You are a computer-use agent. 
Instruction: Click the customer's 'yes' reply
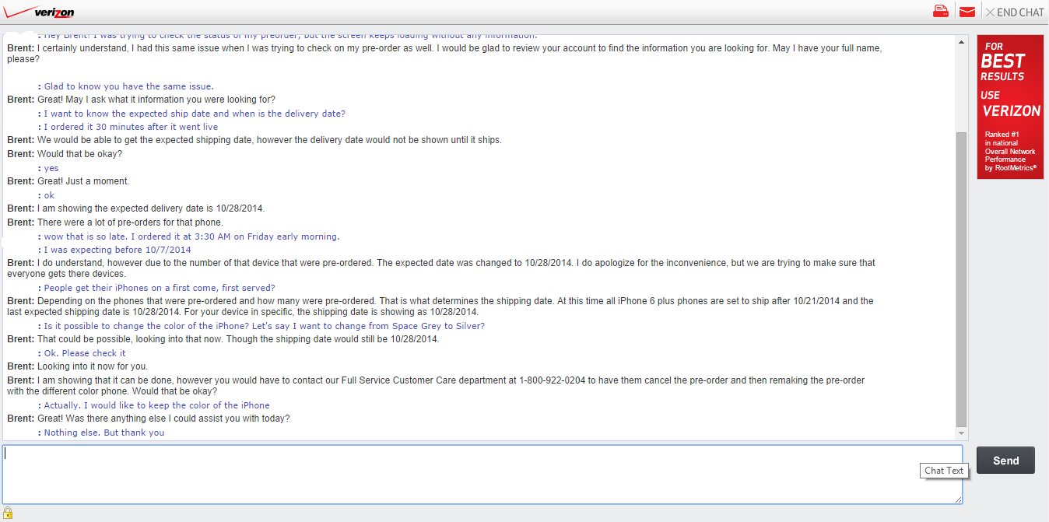tap(51, 168)
